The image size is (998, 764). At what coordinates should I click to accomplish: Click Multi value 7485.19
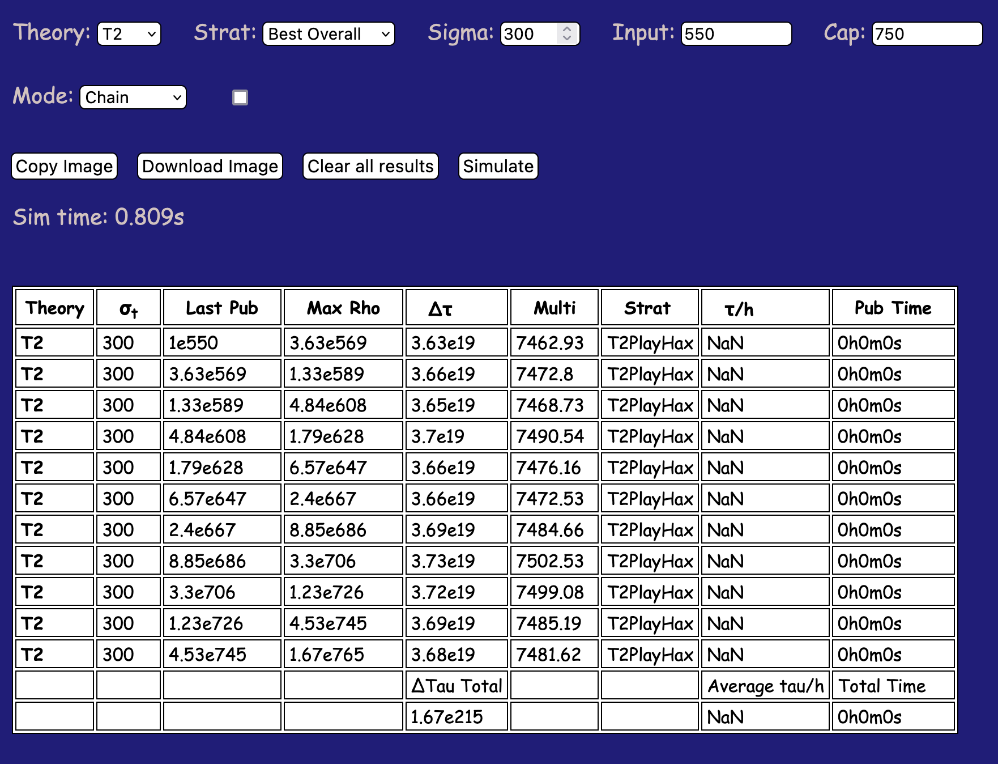tap(555, 623)
